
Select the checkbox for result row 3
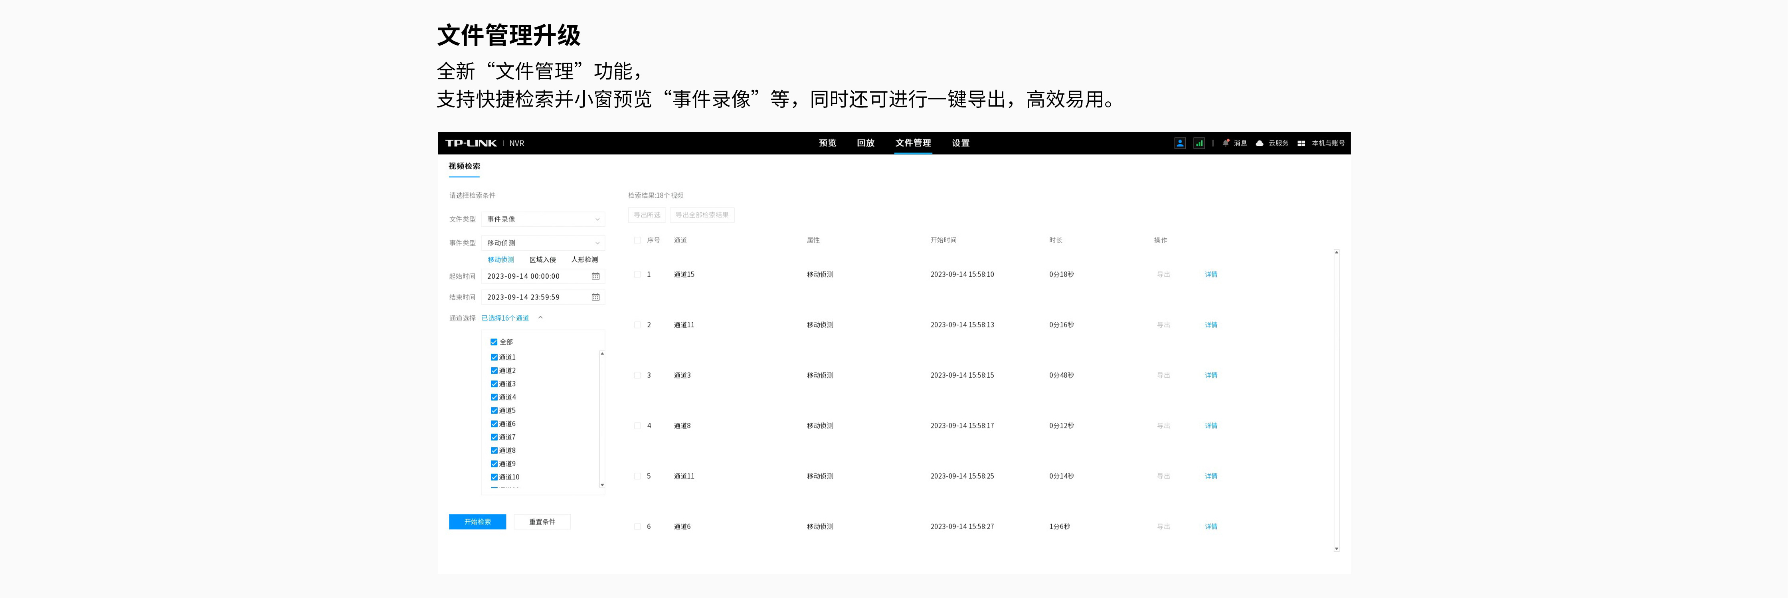coord(637,375)
